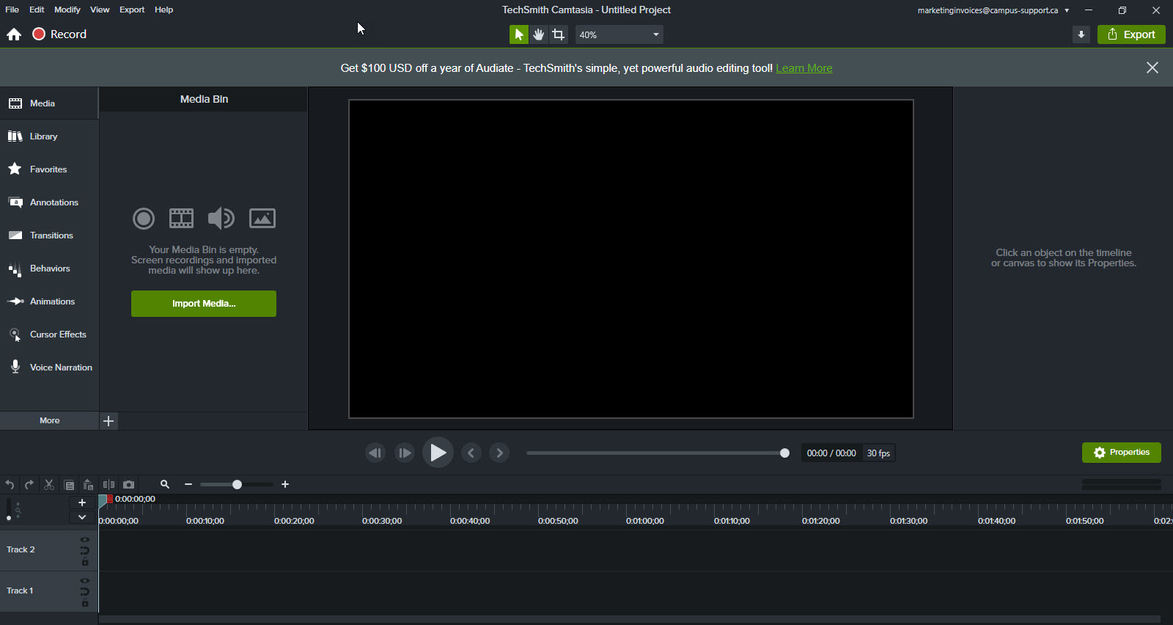1173x625 pixels.
Task: Open the 40% canvas zoom dropdown
Action: [619, 34]
